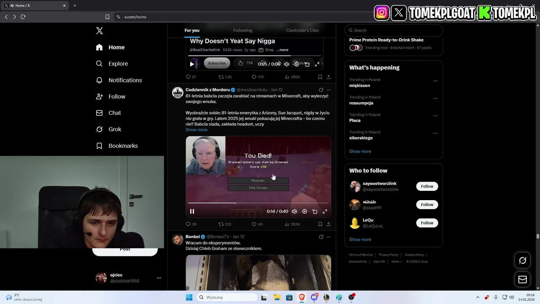Like the post with 4K likes

257,224
